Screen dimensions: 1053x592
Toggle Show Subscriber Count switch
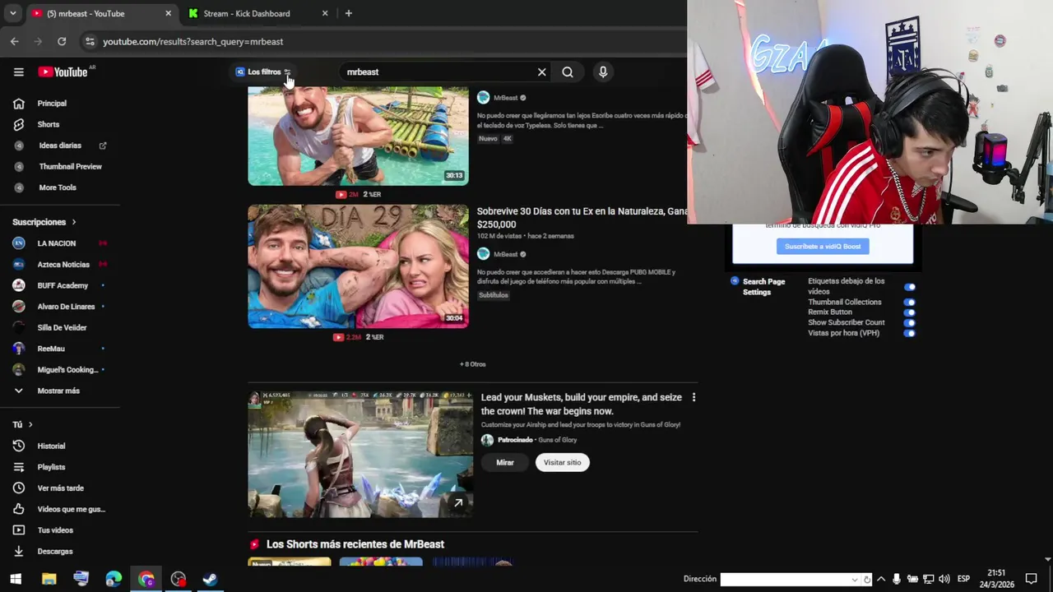pos(909,323)
